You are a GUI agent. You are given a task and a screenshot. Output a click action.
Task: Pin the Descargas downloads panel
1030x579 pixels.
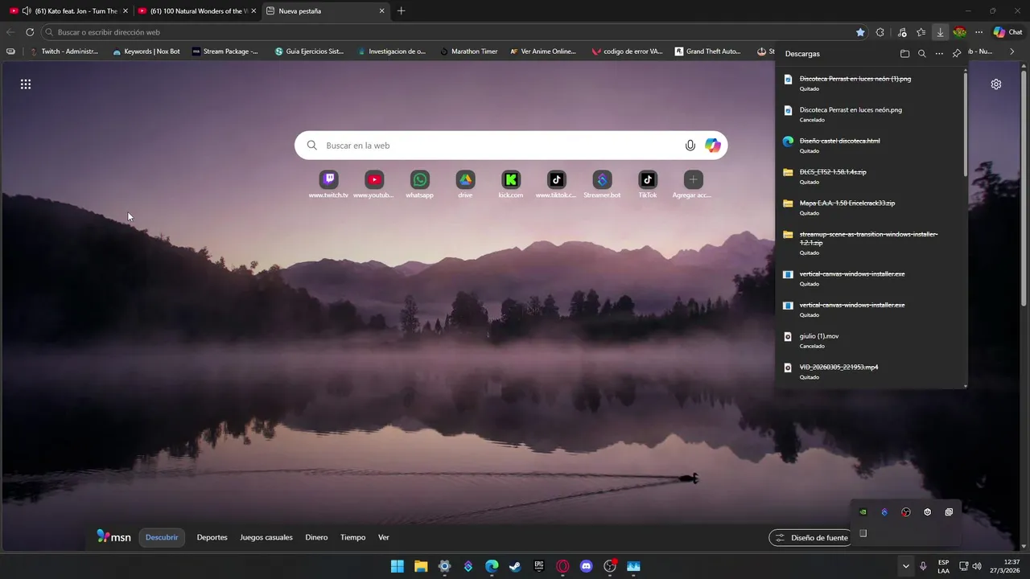(957, 54)
